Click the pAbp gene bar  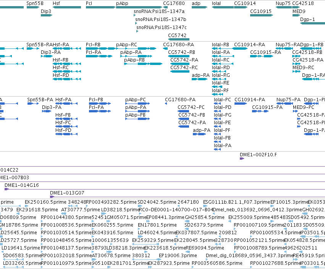pyautogui.click(x=139, y=7)
